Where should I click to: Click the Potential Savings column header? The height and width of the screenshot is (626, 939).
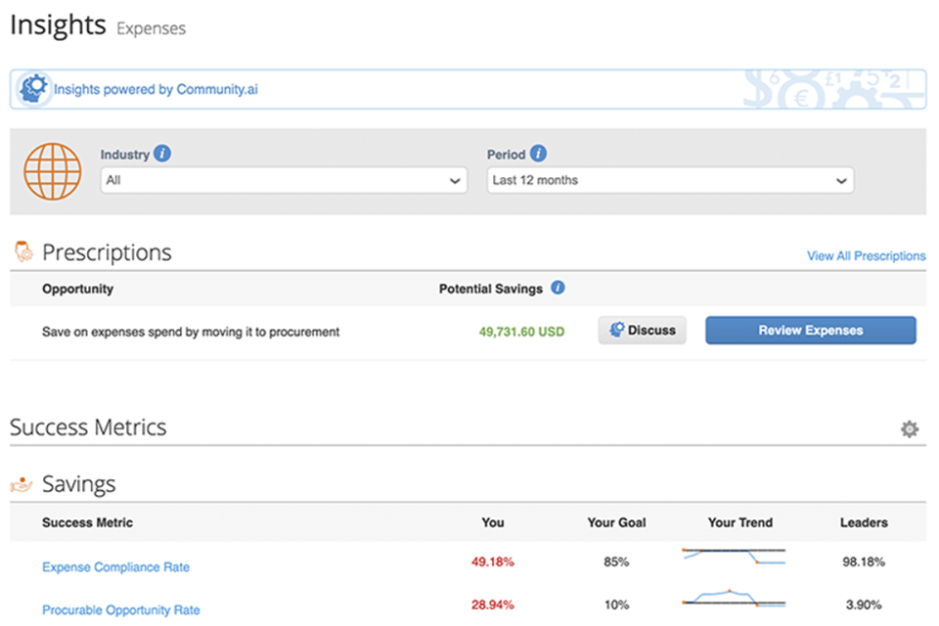[490, 289]
